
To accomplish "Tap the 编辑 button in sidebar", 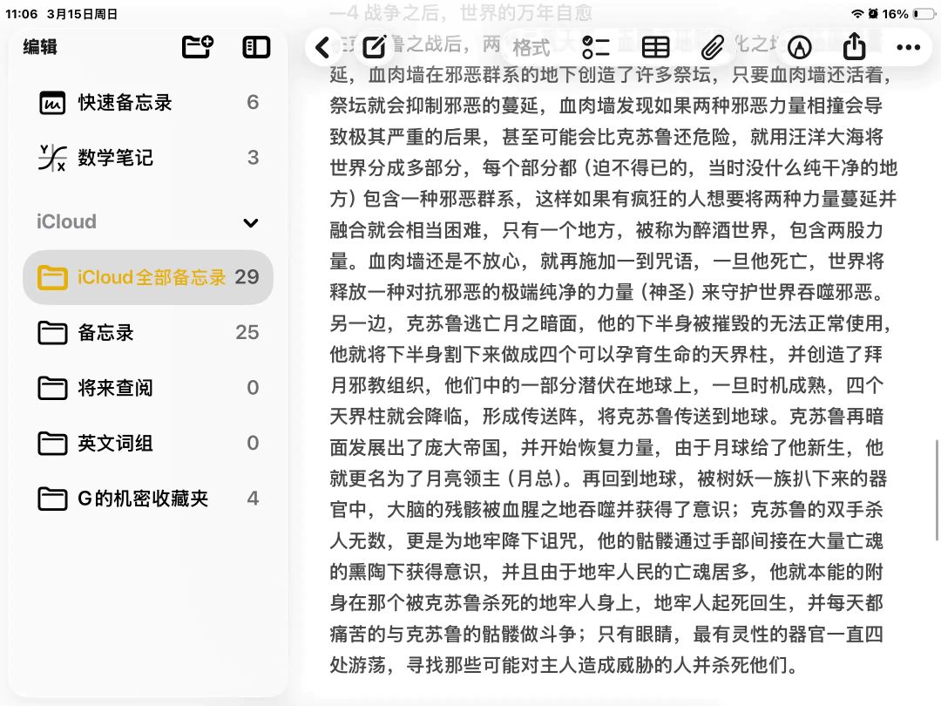I will click(40, 47).
